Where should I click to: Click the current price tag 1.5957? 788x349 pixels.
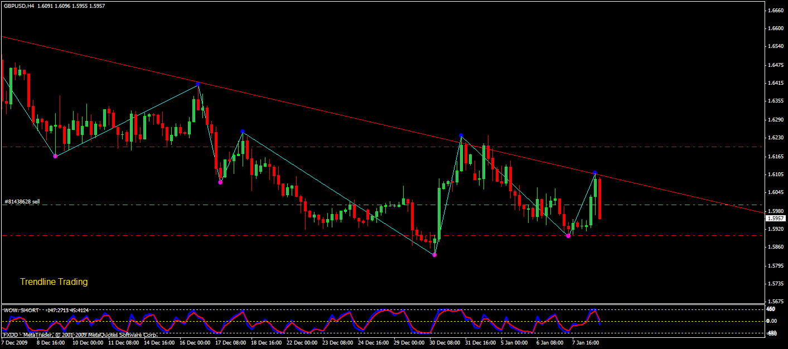click(x=775, y=219)
